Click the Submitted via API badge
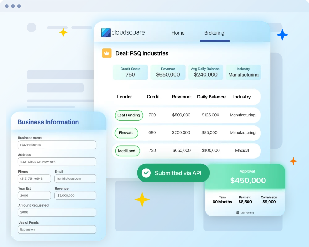This screenshot has height=247, width=309. tap(173, 173)
